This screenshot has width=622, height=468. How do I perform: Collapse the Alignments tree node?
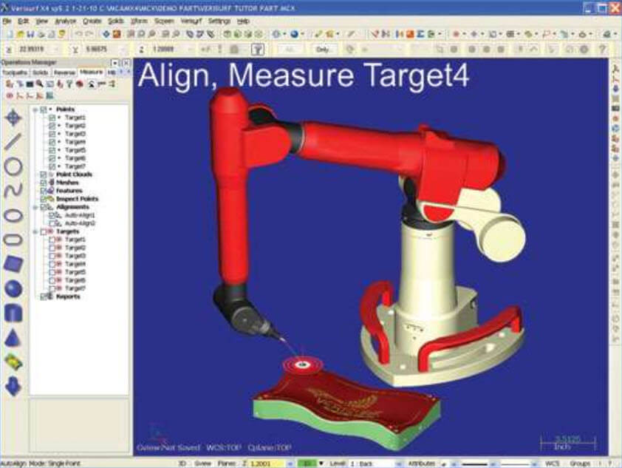[35, 207]
